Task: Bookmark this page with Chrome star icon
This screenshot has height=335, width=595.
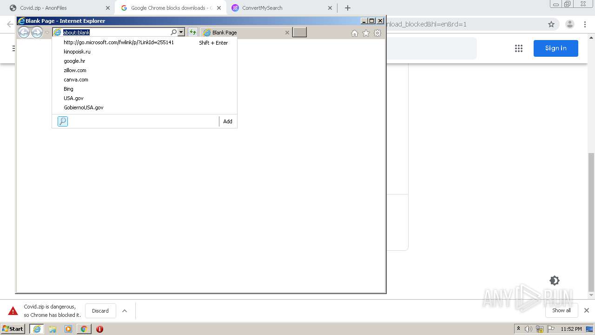Action: point(551,24)
